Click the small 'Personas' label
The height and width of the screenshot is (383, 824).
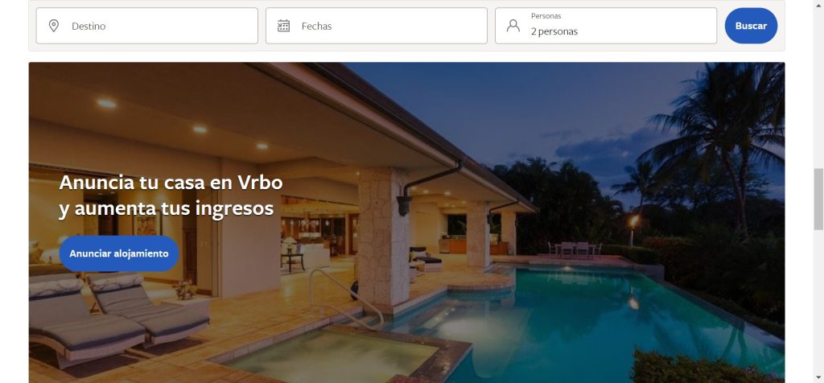click(x=546, y=16)
